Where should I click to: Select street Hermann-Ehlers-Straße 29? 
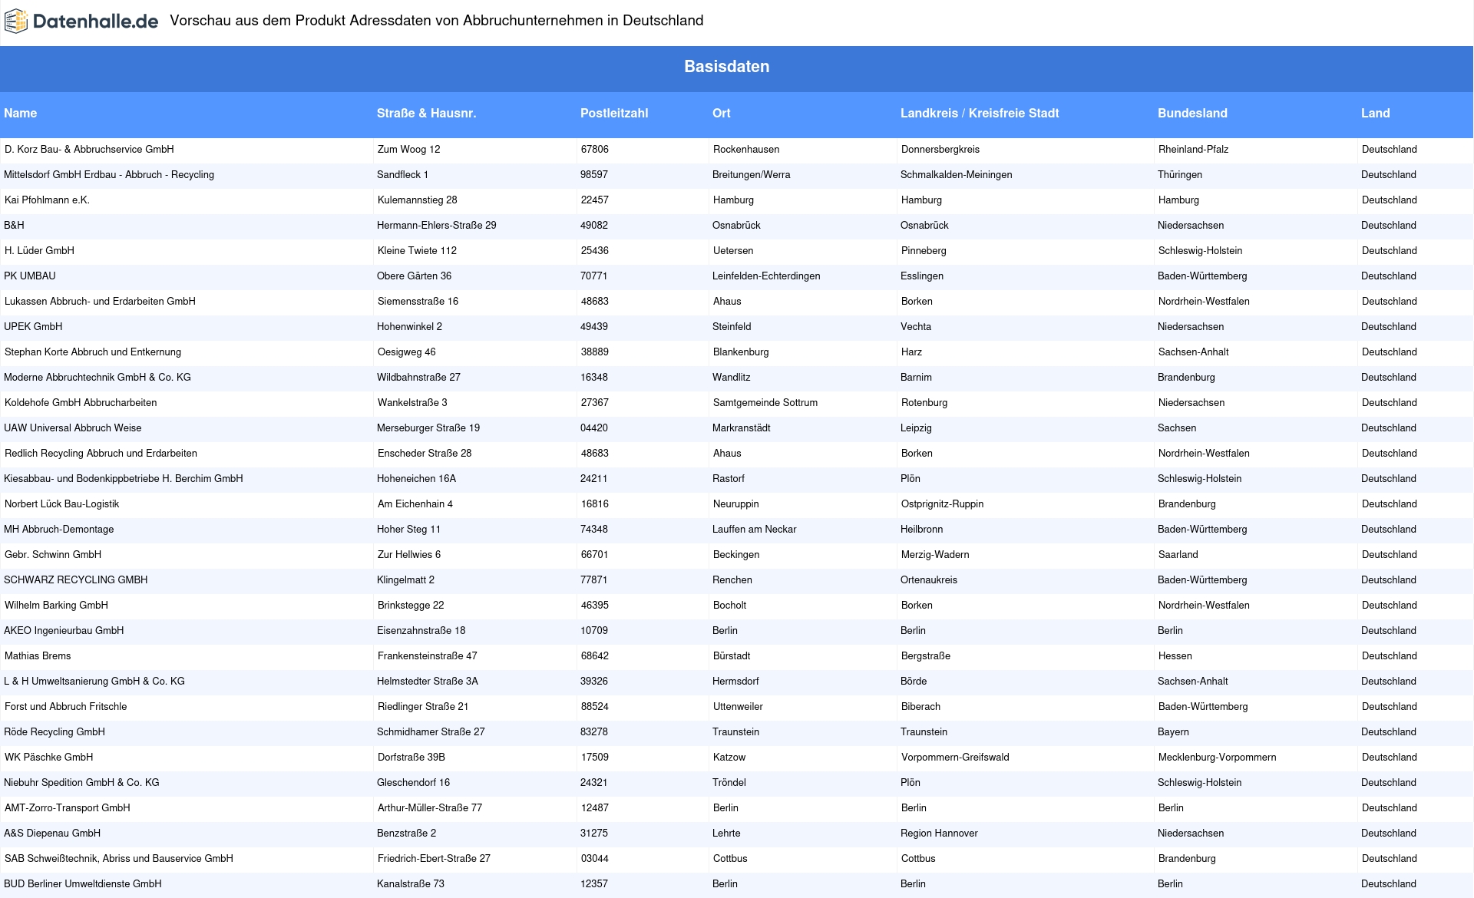[x=437, y=226]
